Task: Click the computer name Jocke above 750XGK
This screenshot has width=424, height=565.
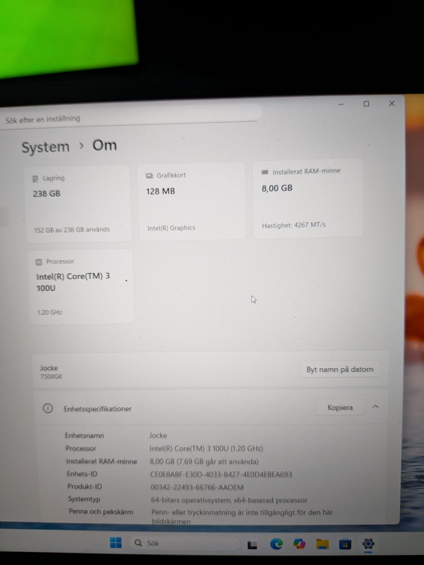Action: [49, 368]
